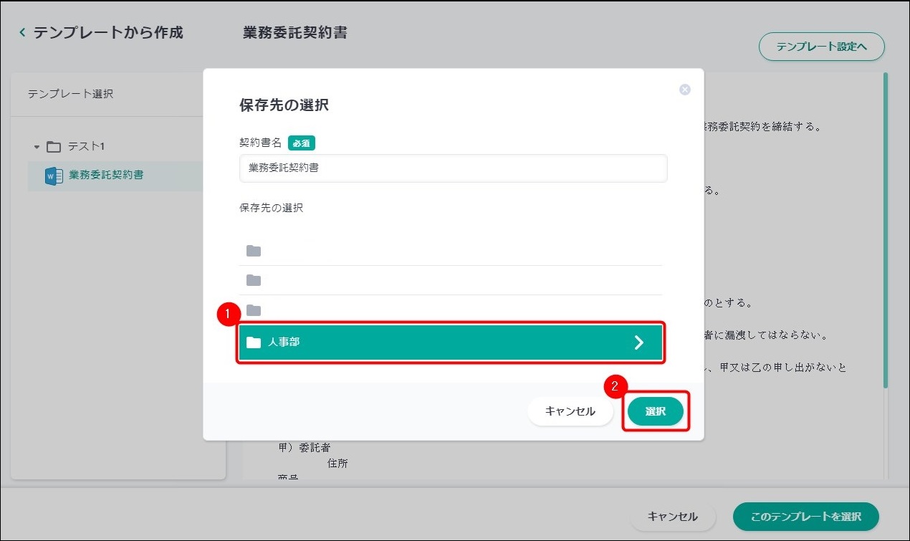The width and height of the screenshot is (910, 541).
Task: Select 業務委託契約書 template name in the sidebar
Action: pyautogui.click(x=106, y=175)
